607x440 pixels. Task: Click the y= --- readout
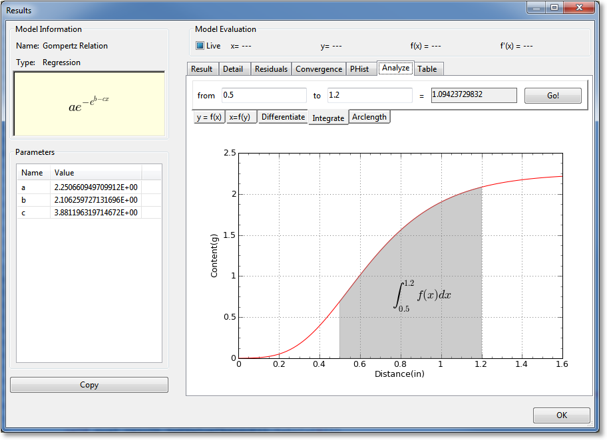[x=331, y=46]
